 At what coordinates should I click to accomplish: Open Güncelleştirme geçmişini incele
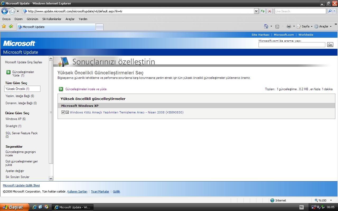21,154
